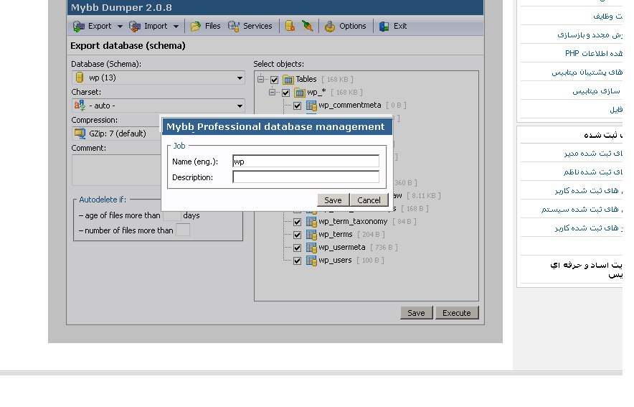Open the Database (Schema) dropdown

pyautogui.click(x=158, y=78)
